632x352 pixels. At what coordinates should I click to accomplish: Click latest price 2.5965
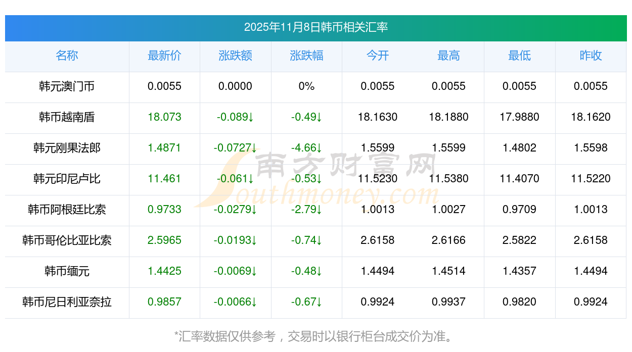(164, 240)
